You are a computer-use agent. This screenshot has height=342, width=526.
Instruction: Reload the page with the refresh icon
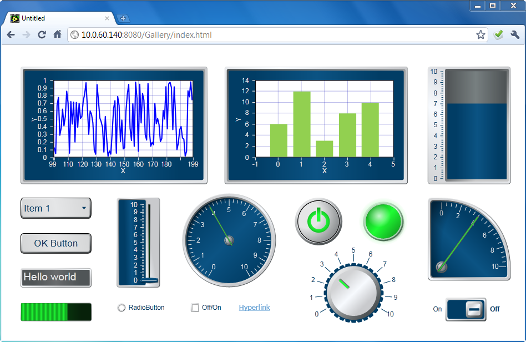(x=42, y=35)
